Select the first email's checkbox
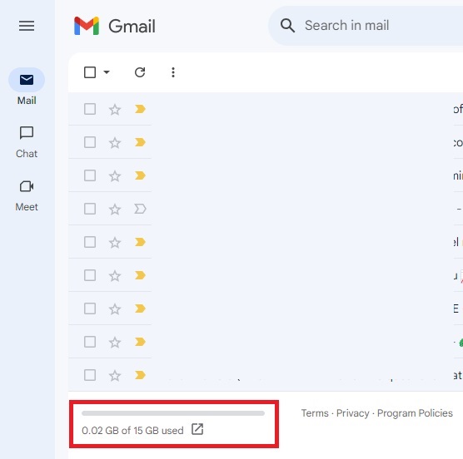This screenshot has width=463, height=459. (90, 109)
